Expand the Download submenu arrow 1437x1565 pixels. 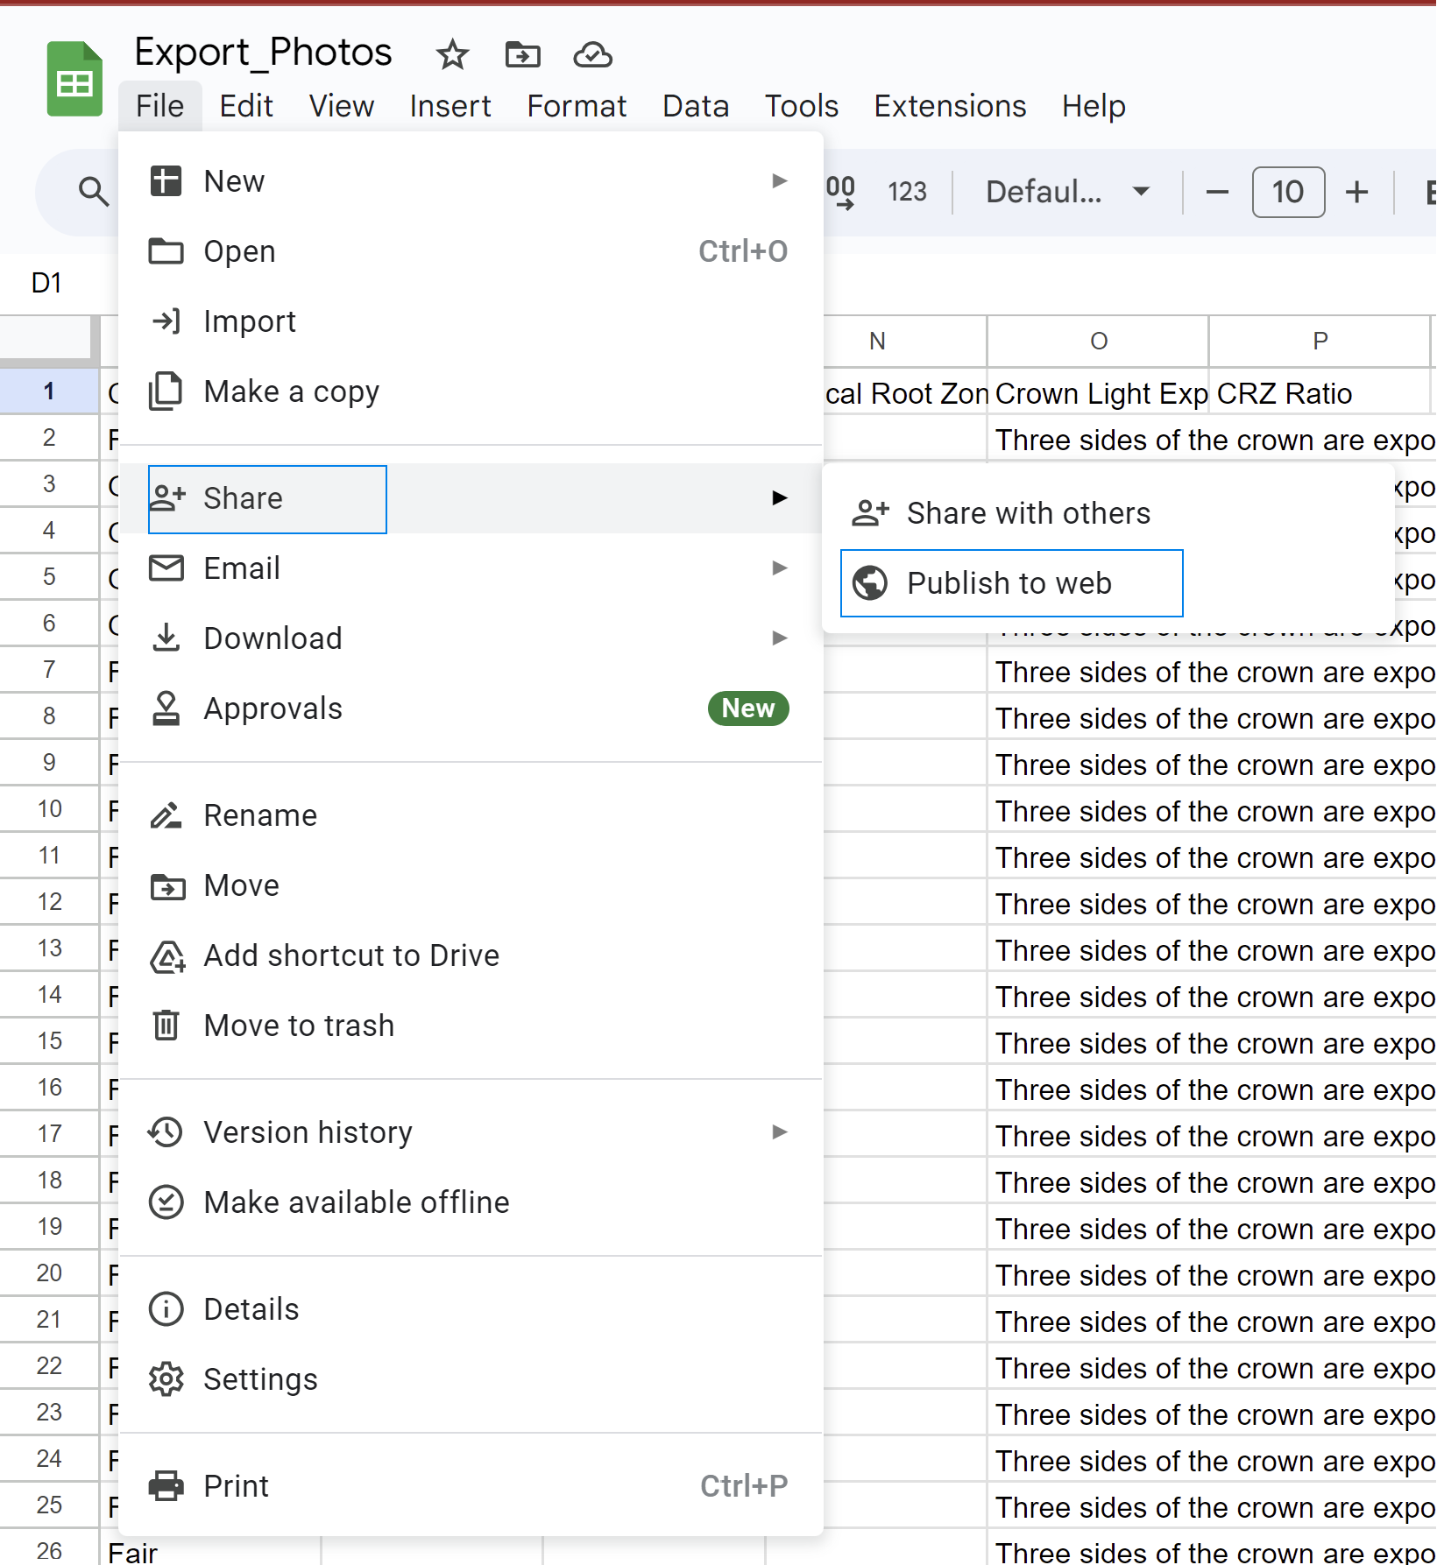[x=779, y=638]
